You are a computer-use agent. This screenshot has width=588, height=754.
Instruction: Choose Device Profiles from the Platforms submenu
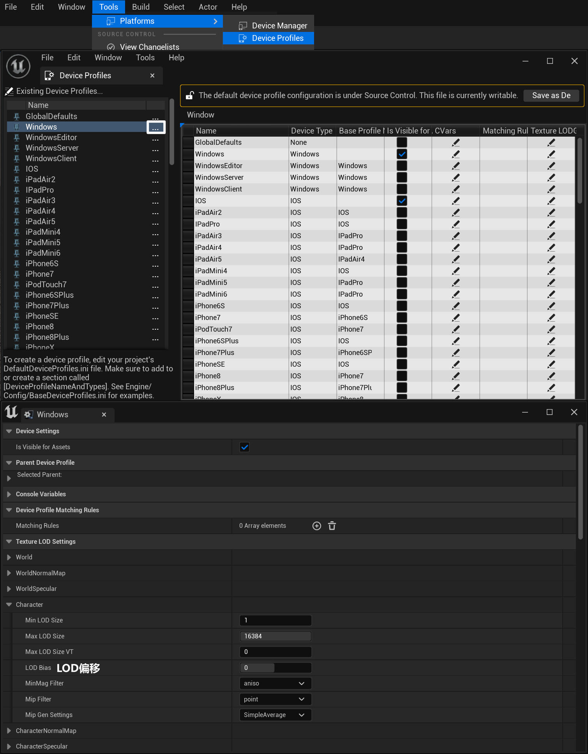[x=268, y=38]
